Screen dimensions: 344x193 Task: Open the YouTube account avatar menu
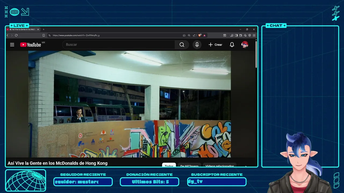pyautogui.click(x=245, y=45)
